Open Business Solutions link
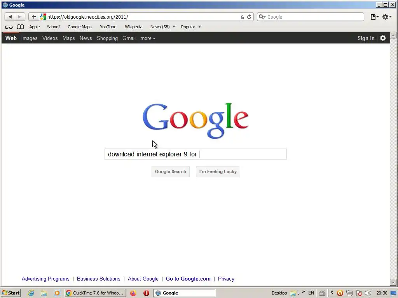Viewport: 398px width, 298px height. [x=98, y=279]
